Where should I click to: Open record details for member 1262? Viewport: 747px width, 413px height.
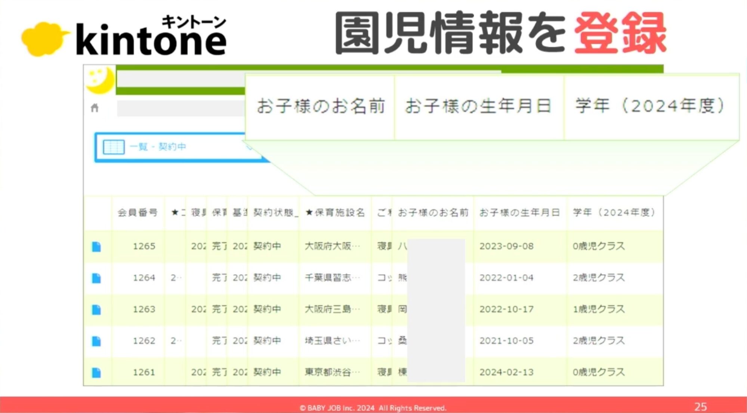96,341
